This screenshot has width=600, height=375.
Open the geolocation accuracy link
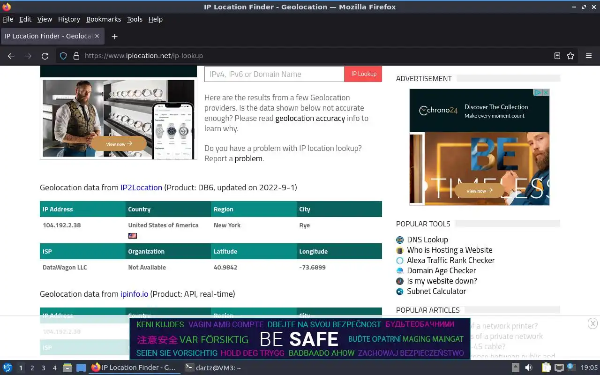click(x=310, y=118)
